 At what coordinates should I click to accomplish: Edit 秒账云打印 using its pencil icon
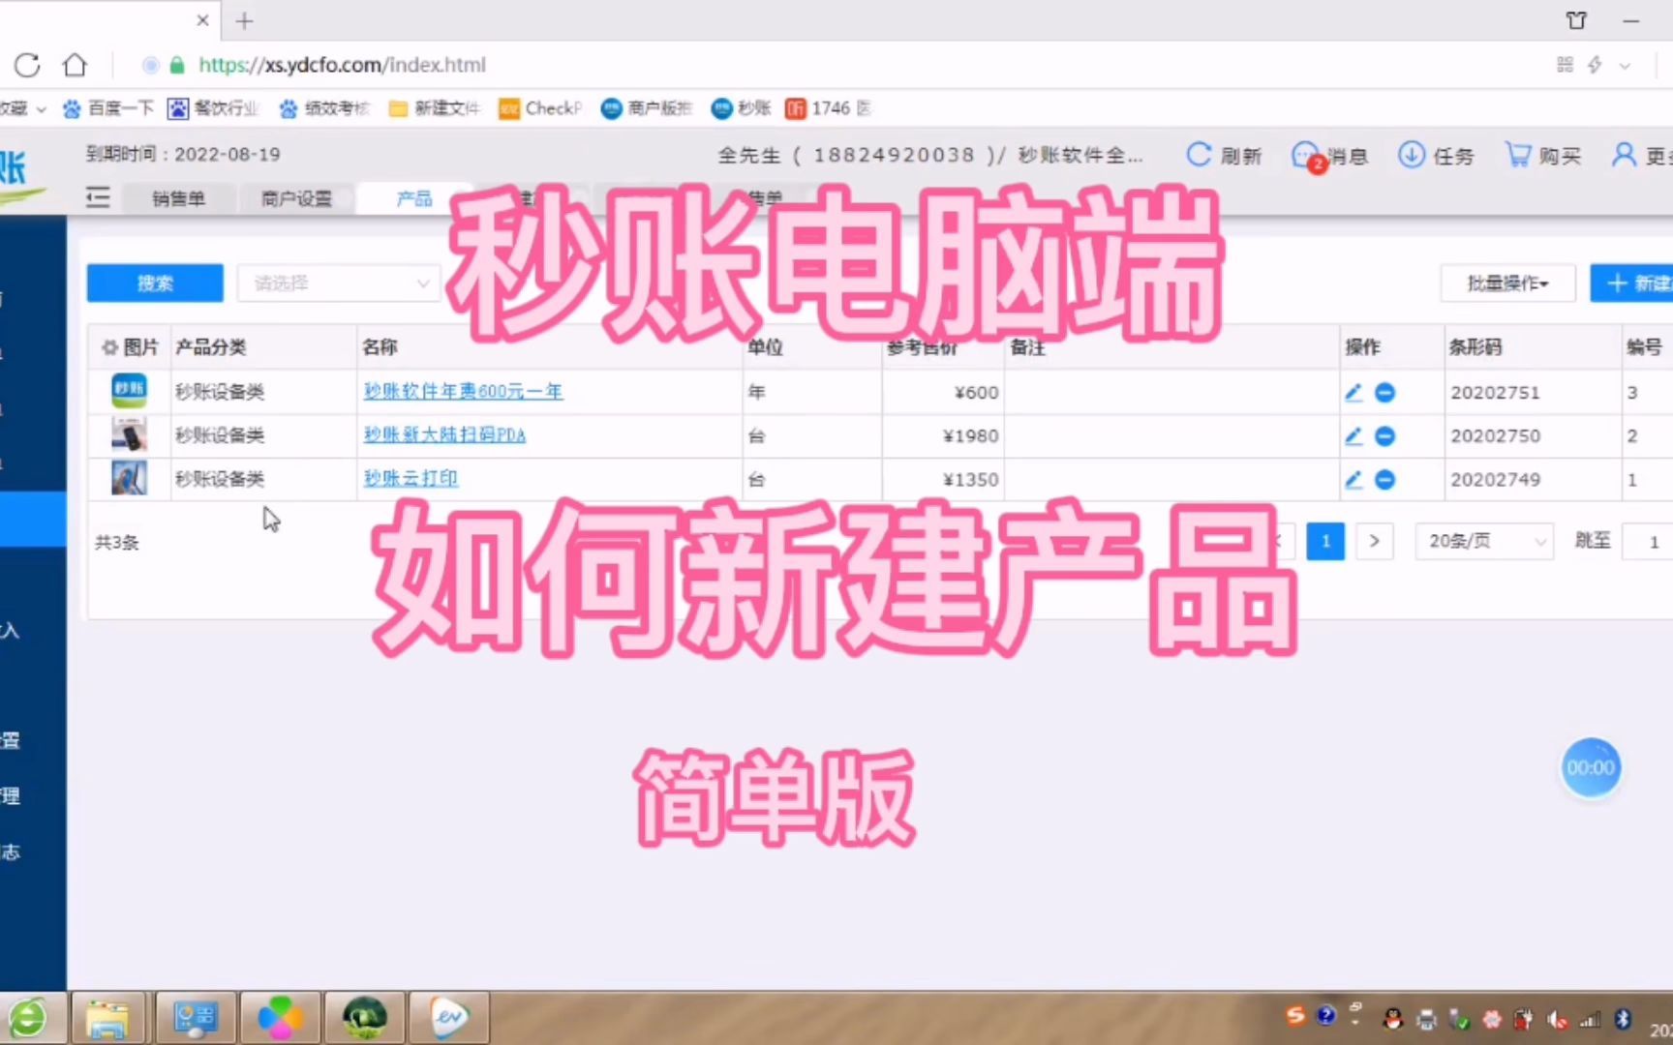coord(1353,479)
